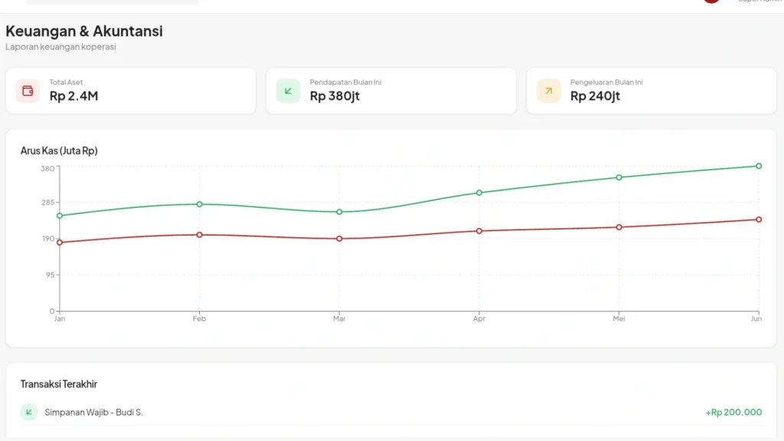Click the Keuangan & Akuntansi page heading
This screenshot has width=784, height=441.
(84, 31)
